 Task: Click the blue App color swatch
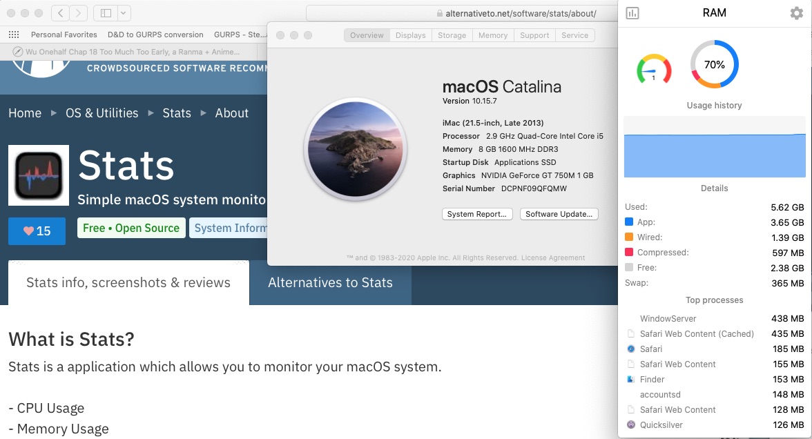(x=629, y=222)
